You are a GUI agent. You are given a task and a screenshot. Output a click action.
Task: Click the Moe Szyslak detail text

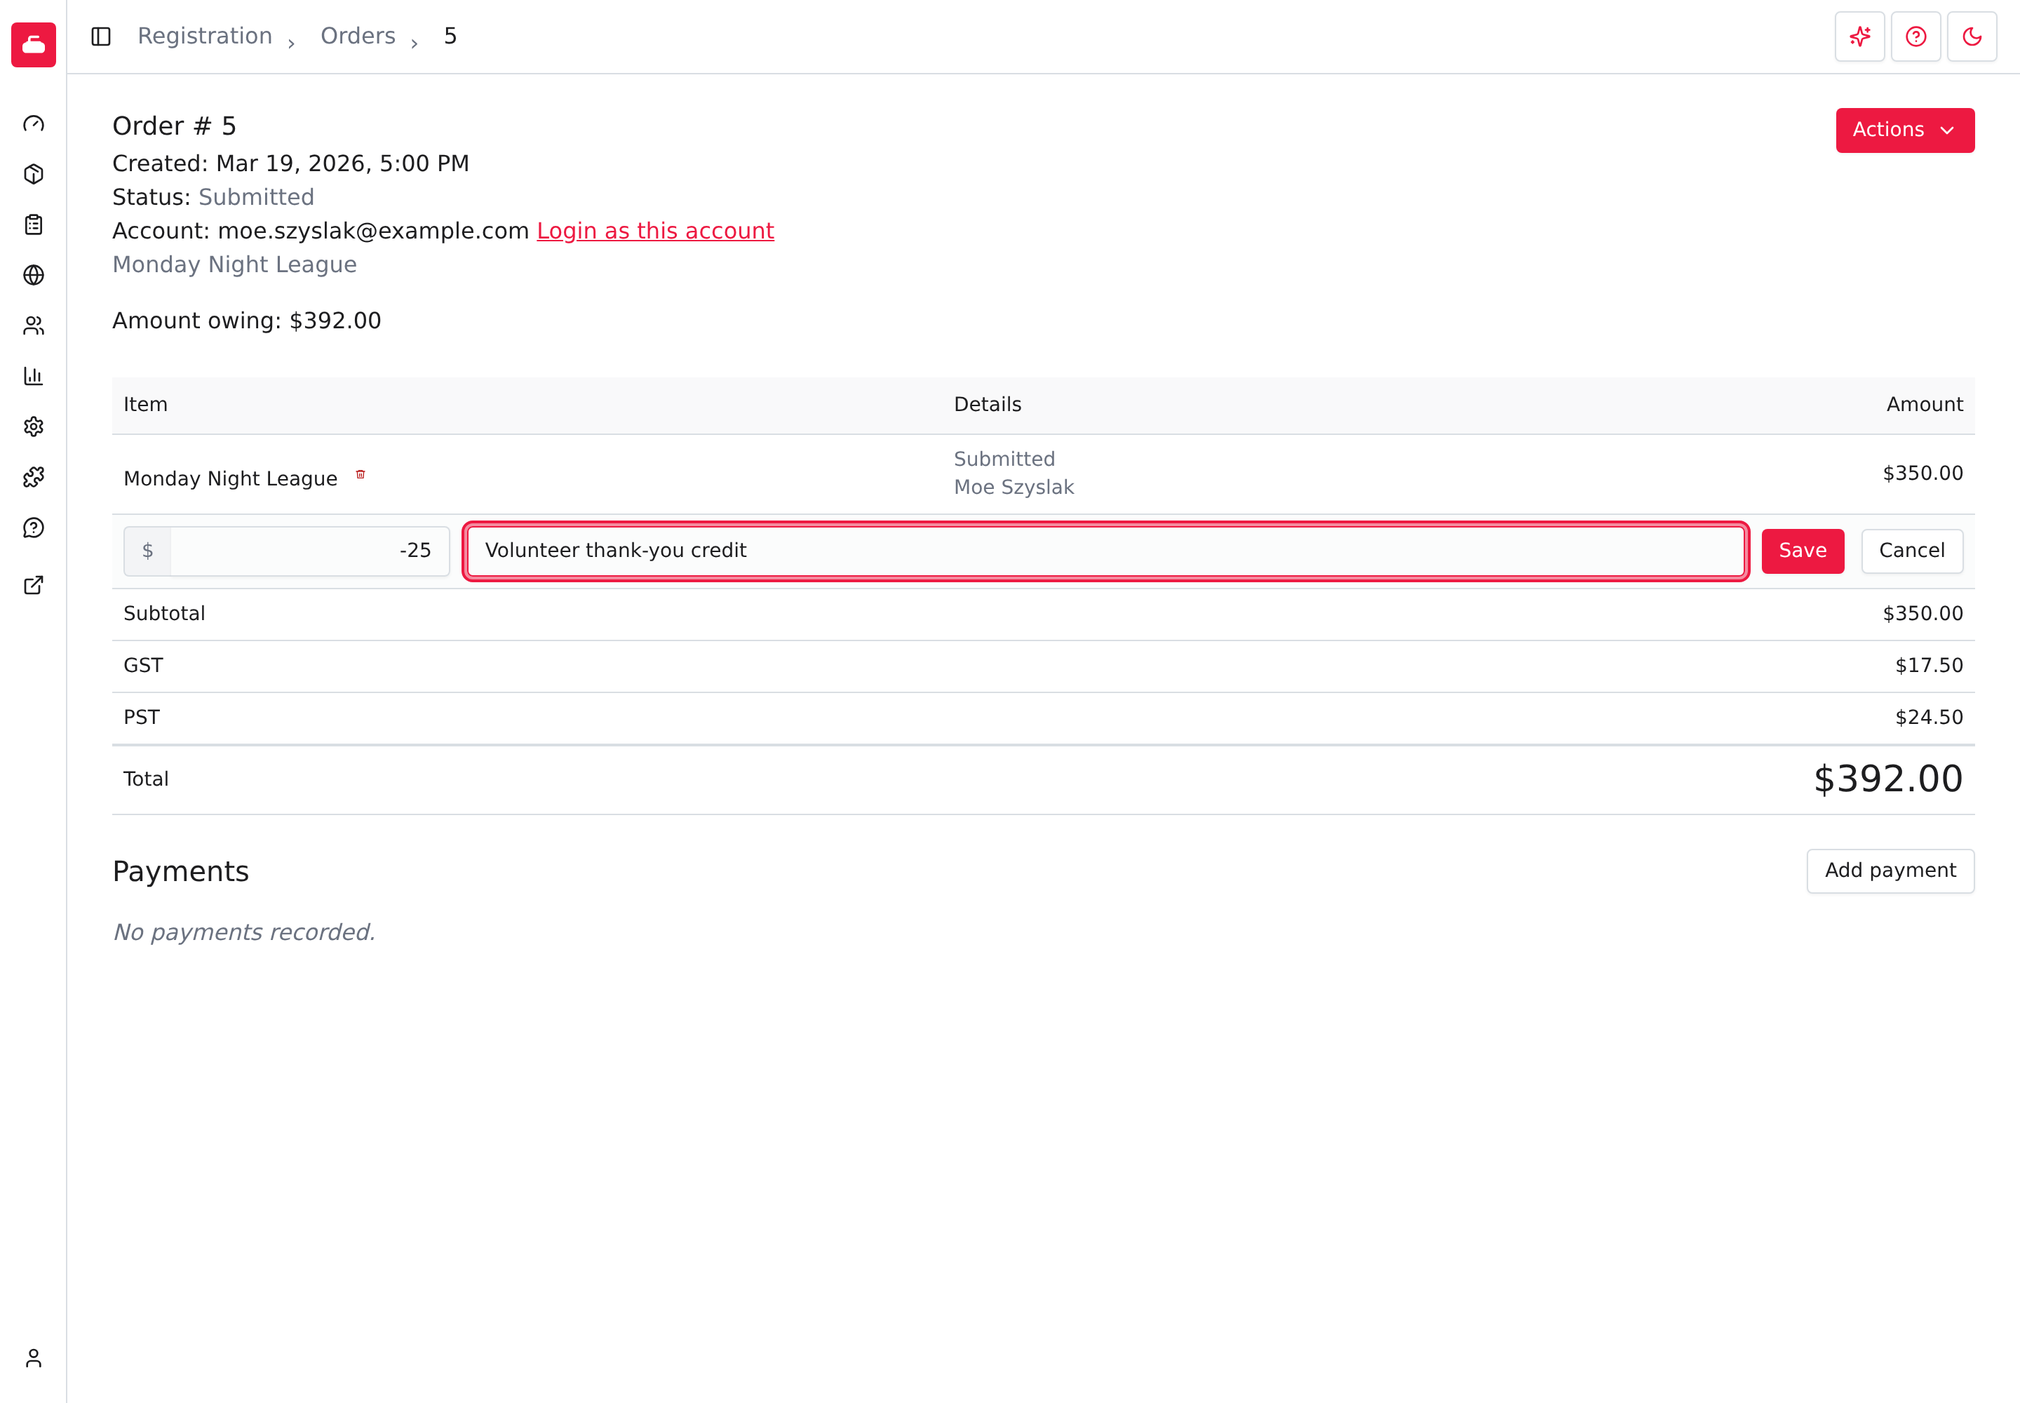click(1014, 487)
